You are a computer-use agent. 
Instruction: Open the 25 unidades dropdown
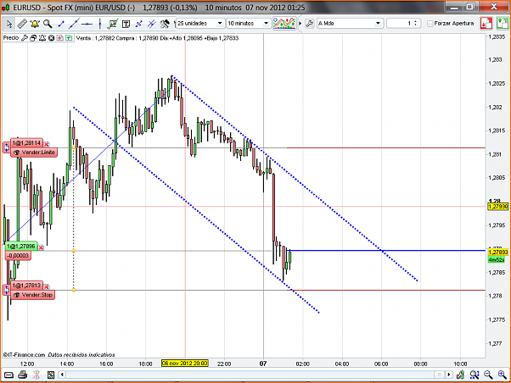pyautogui.click(x=199, y=24)
